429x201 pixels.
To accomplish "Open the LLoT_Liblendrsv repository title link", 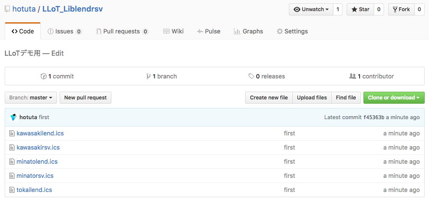I will tap(72, 9).
